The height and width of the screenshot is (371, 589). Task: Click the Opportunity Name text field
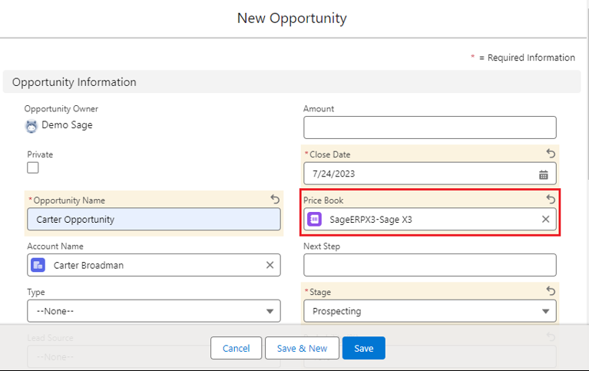(154, 219)
